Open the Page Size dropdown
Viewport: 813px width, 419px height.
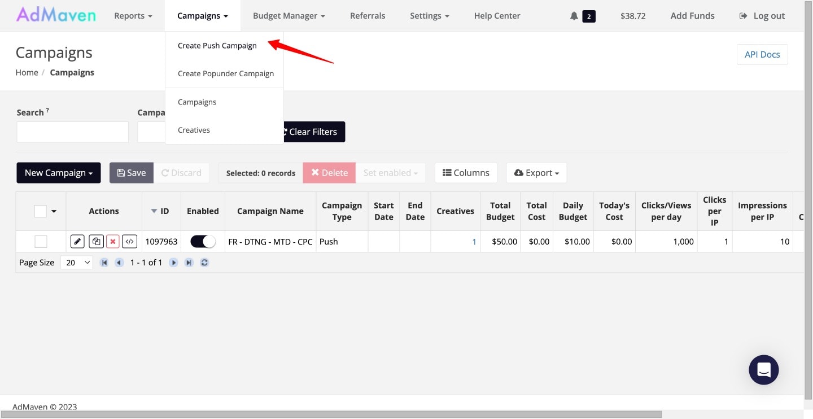click(76, 262)
